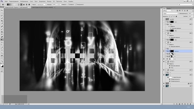Delete layer with the trash icon

[x=190, y=104]
